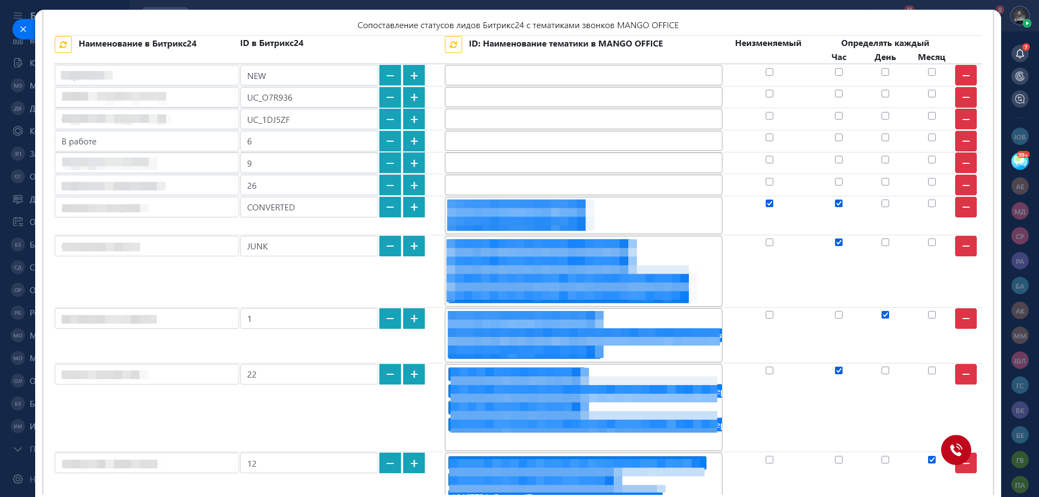The image size is (1039, 497).
Task: Click the ID field containing NEW
Action: [x=309, y=76]
